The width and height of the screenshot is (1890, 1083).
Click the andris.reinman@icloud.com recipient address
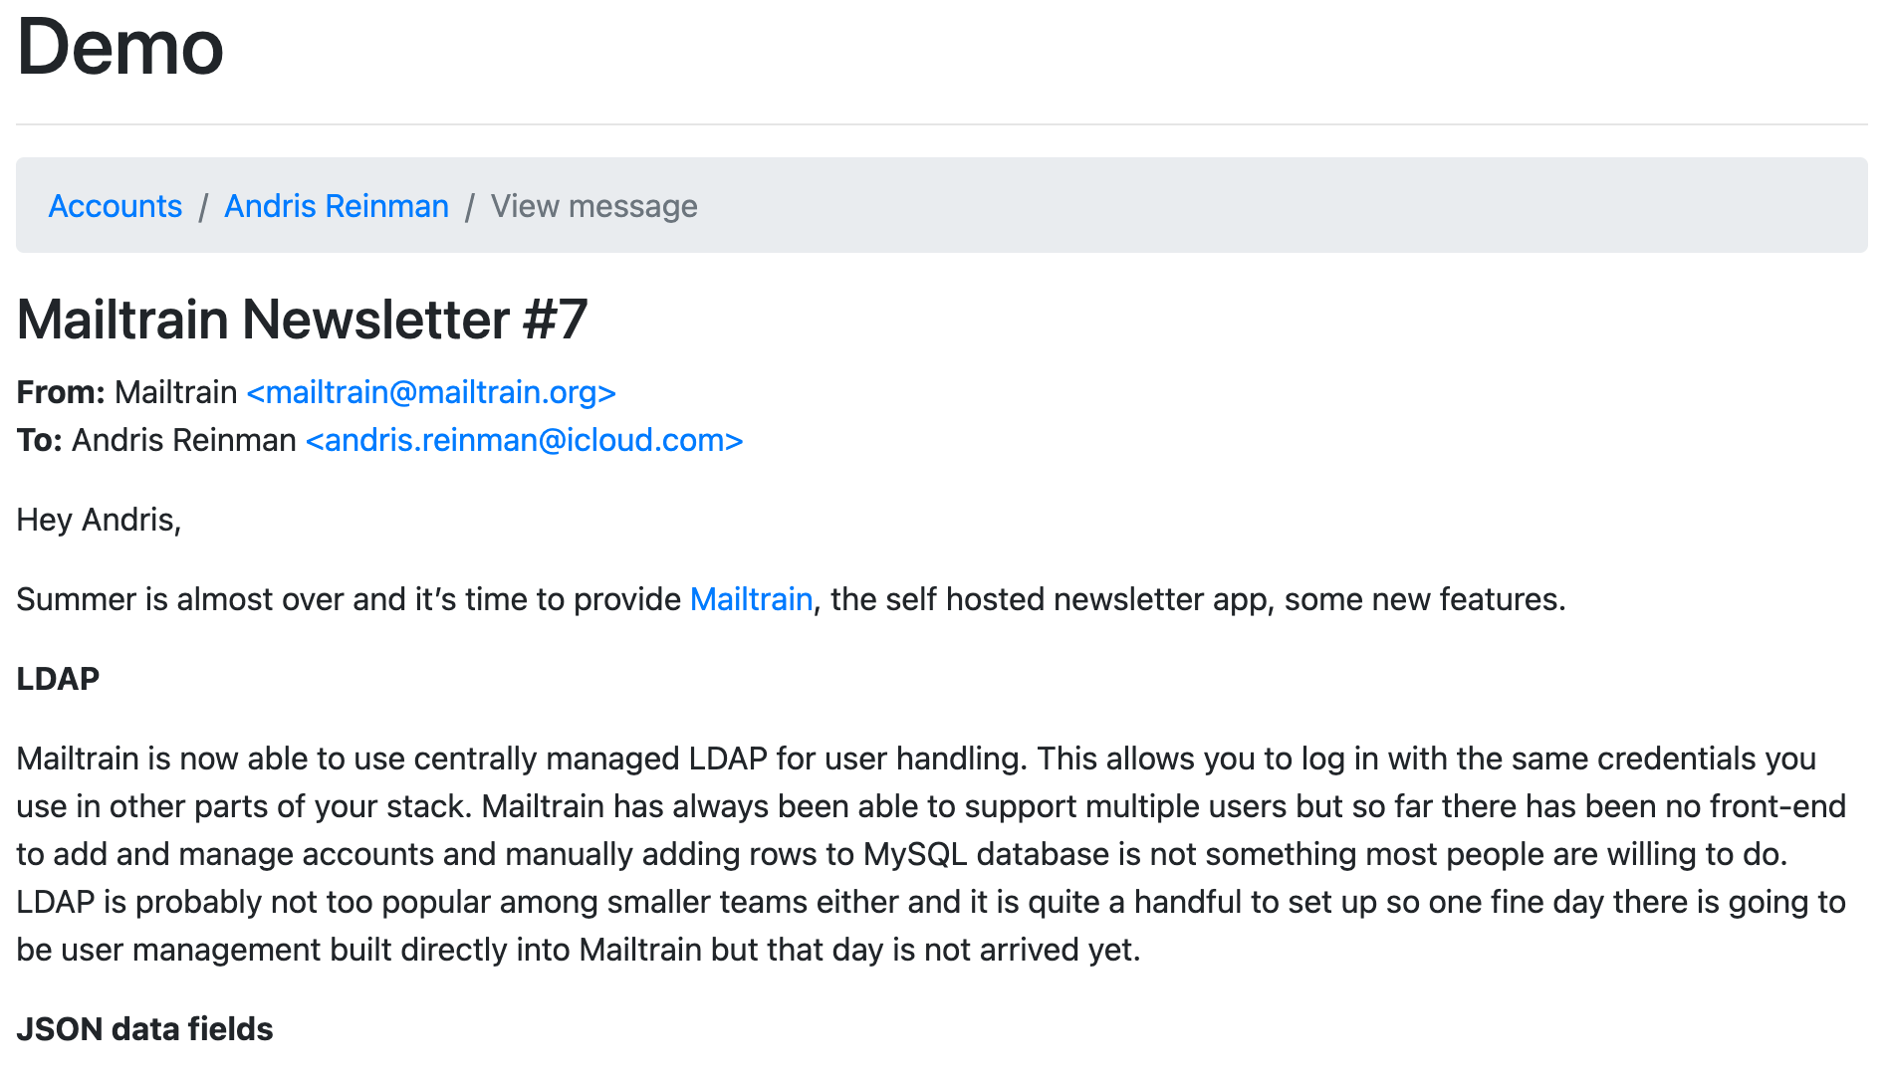[x=524, y=440]
